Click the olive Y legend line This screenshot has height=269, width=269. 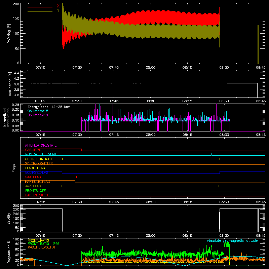[40, 12]
